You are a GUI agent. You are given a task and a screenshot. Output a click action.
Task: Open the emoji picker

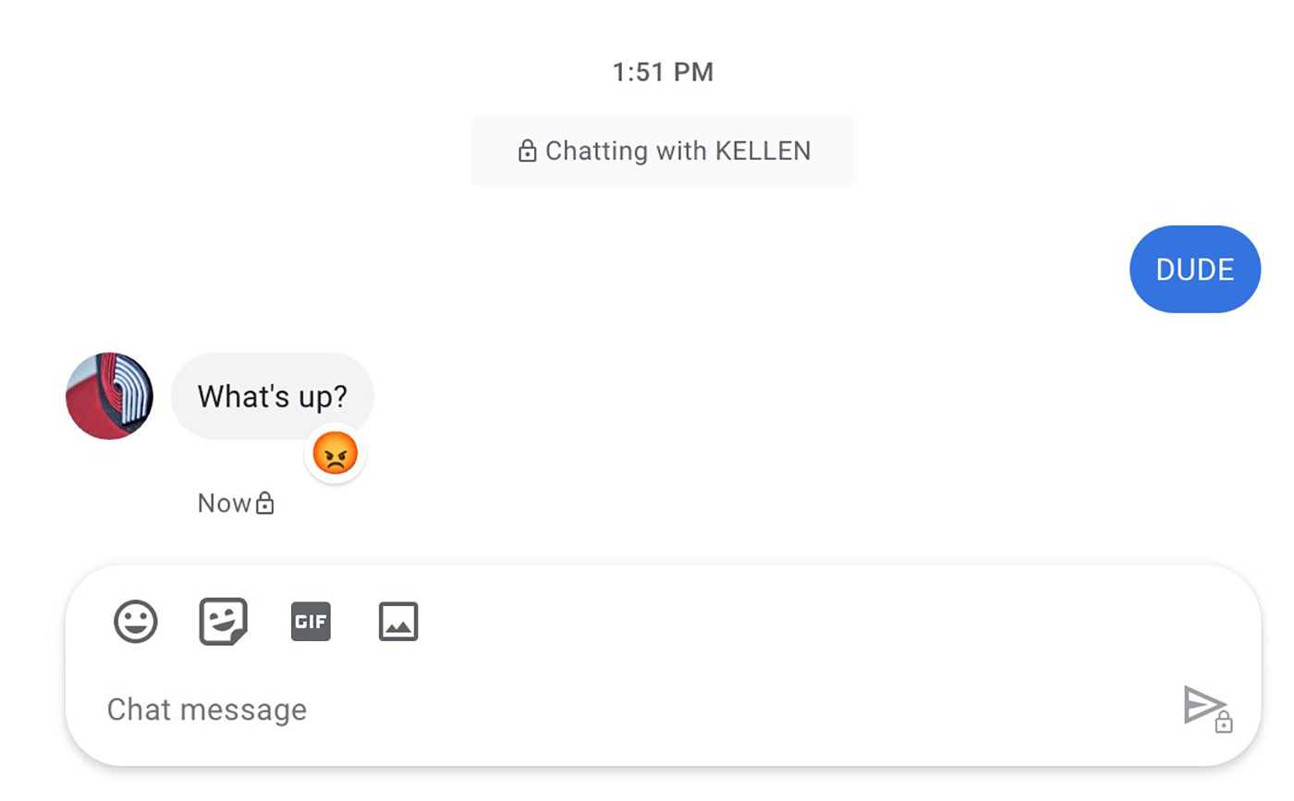136,621
